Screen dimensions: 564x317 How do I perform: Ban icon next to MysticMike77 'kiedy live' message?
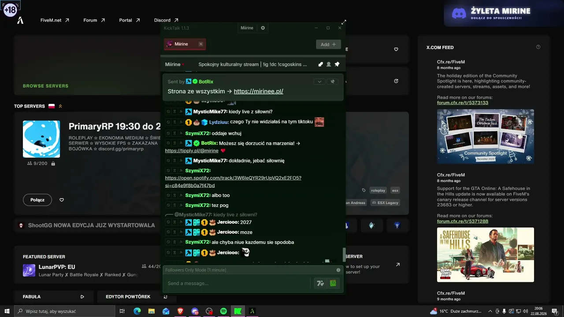(x=168, y=112)
